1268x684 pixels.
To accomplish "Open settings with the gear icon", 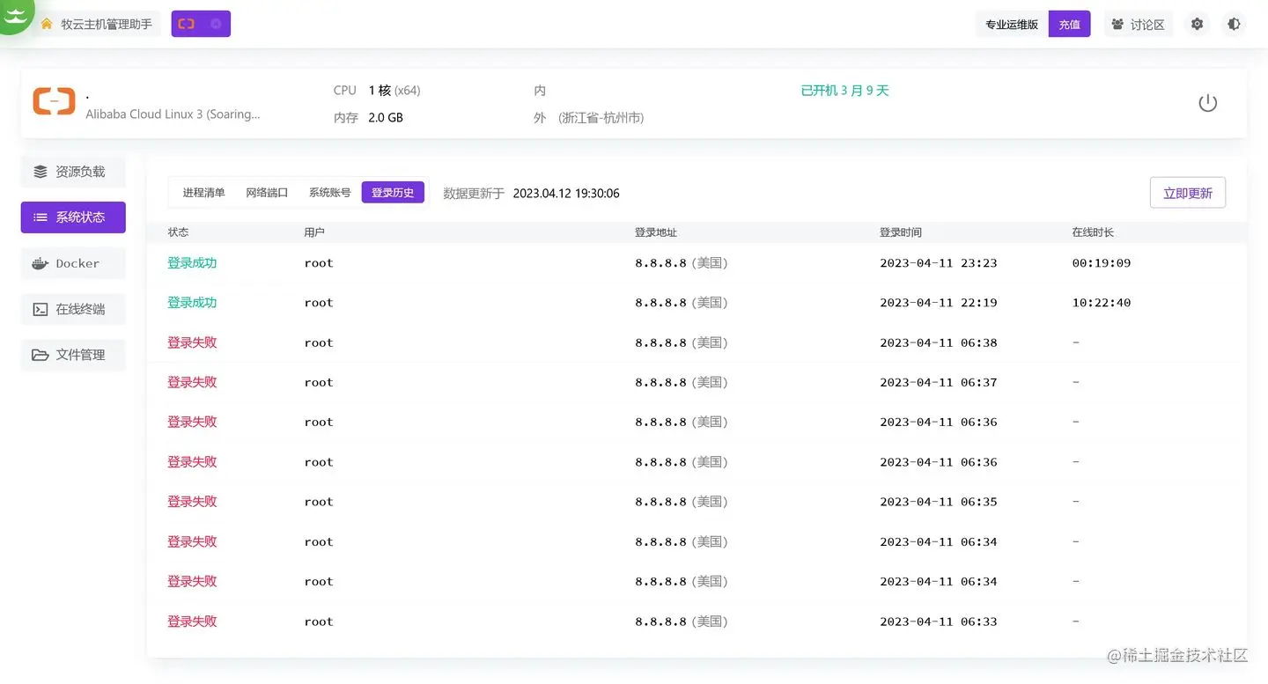I will click(1197, 24).
